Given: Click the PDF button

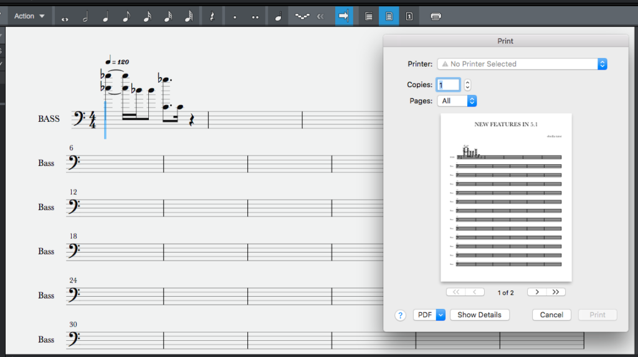Looking at the screenshot, I should [x=425, y=315].
